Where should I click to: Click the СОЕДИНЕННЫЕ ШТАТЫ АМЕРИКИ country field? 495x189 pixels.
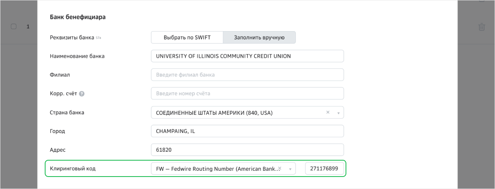tap(233, 113)
